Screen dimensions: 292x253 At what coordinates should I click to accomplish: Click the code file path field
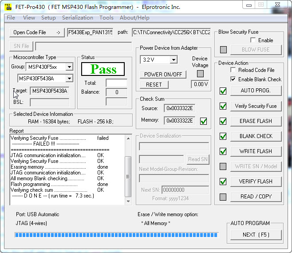click(171, 32)
